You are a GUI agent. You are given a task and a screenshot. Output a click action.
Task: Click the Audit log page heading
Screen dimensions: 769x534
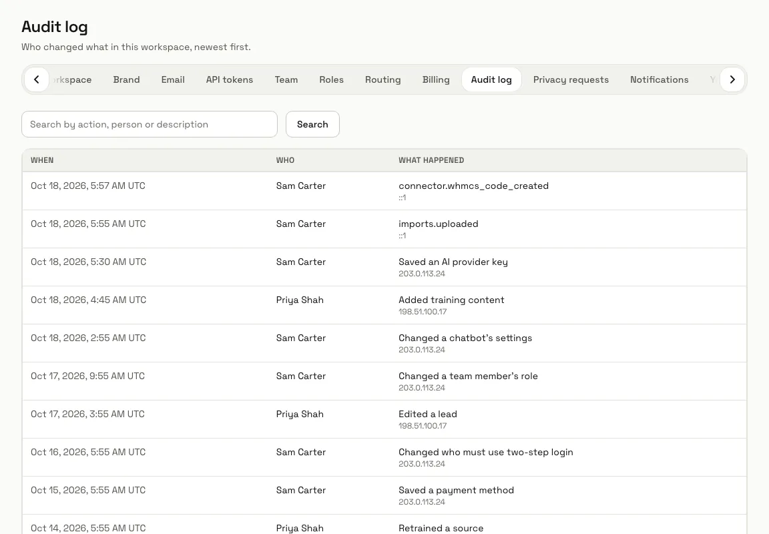coord(55,27)
